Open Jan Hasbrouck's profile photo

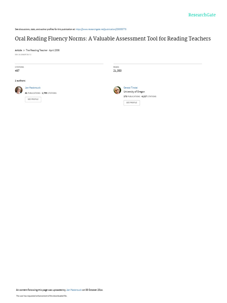[x=19, y=90]
